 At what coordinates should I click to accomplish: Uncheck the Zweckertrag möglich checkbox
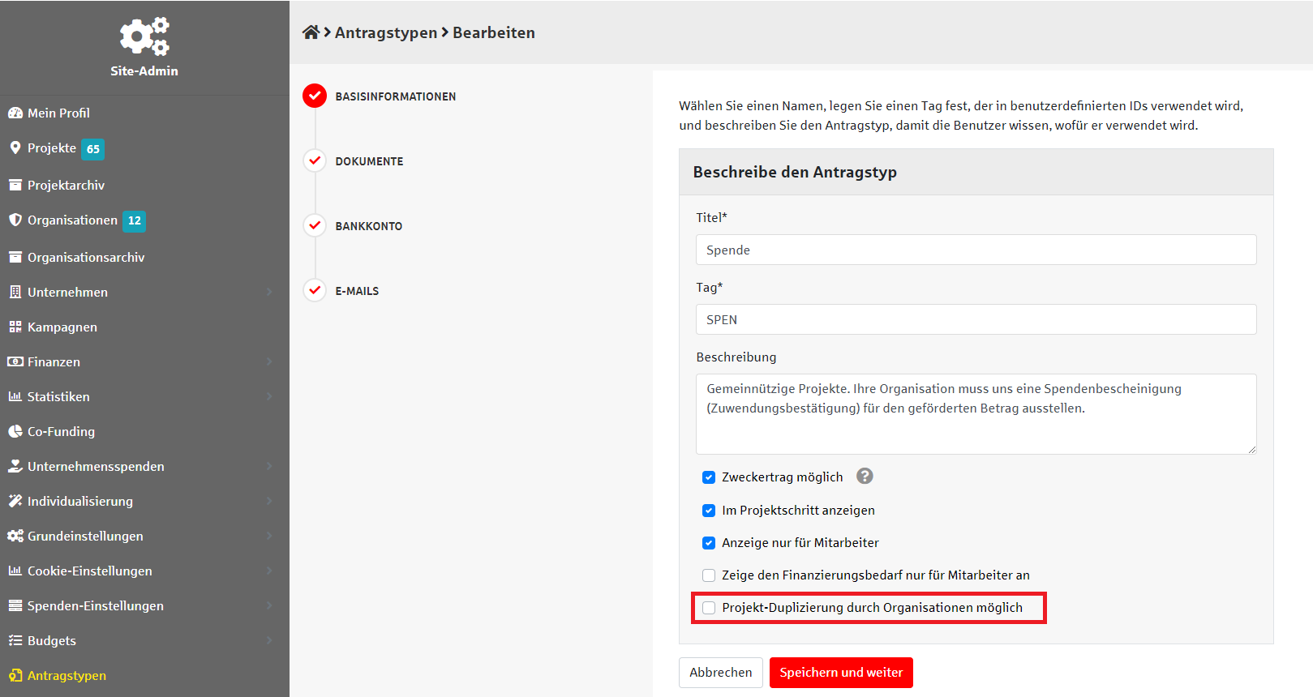click(709, 477)
